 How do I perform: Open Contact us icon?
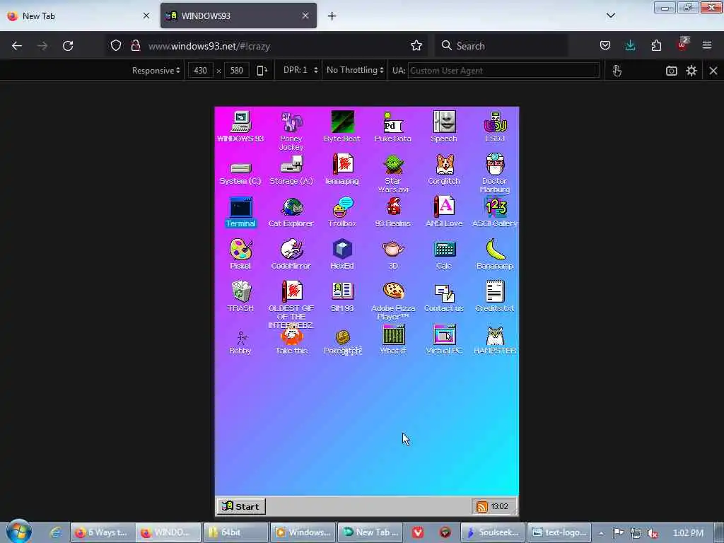click(444, 293)
